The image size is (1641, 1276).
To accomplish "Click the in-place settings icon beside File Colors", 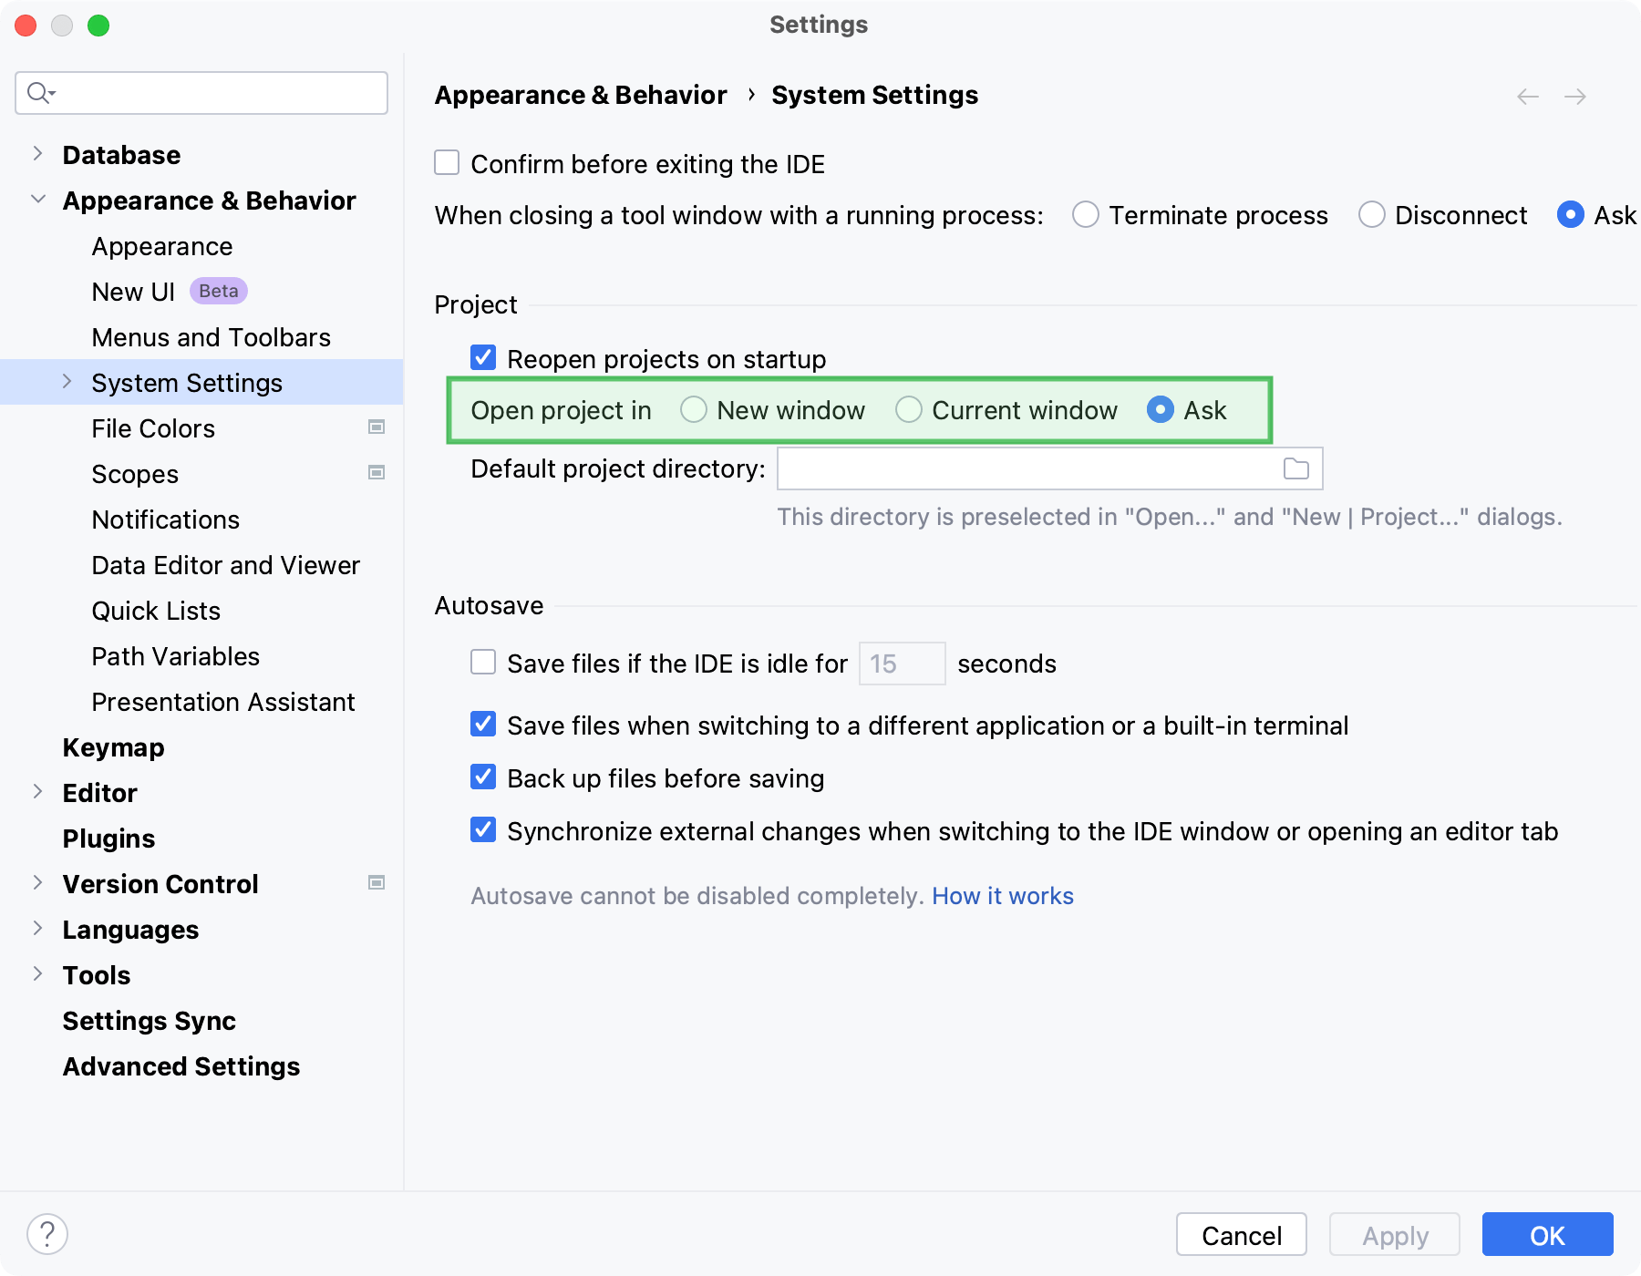I will click(376, 427).
